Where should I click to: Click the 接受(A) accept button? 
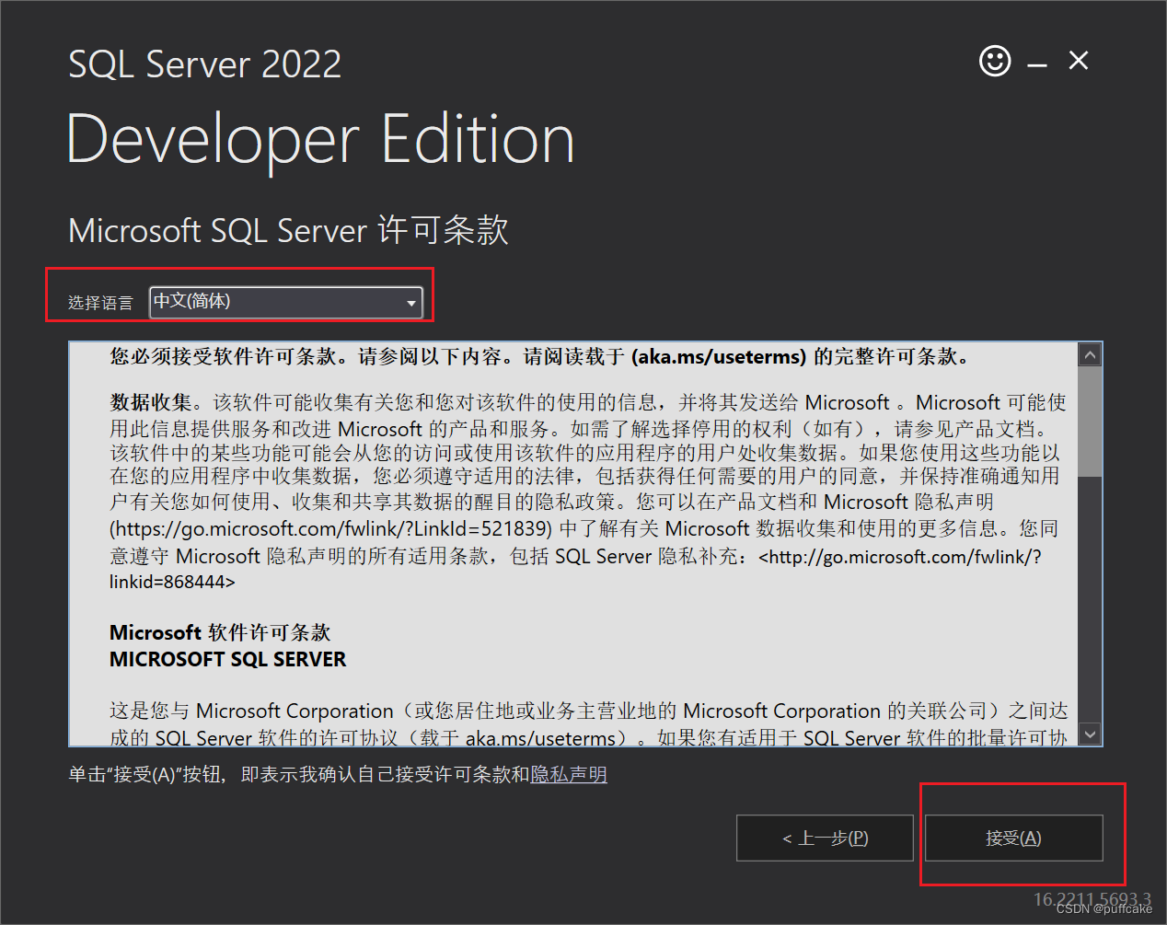coord(1013,838)
